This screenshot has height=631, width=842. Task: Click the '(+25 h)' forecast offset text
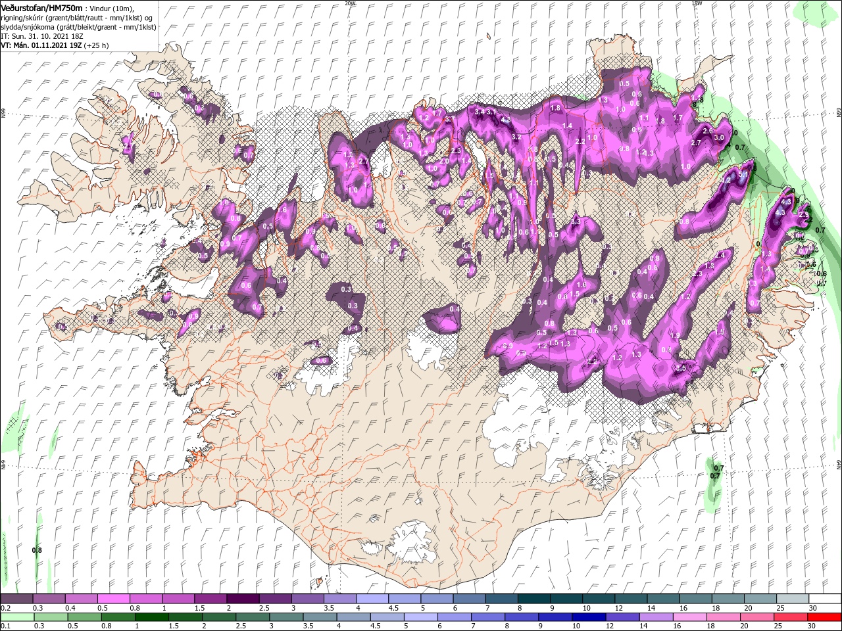click(96, 46)
